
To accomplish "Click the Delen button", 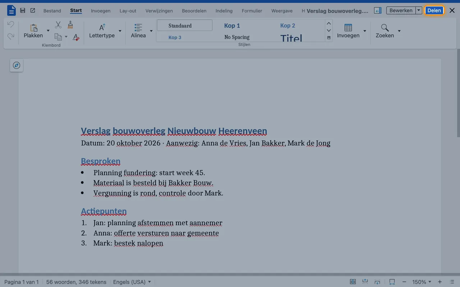I will pos(434,10).
